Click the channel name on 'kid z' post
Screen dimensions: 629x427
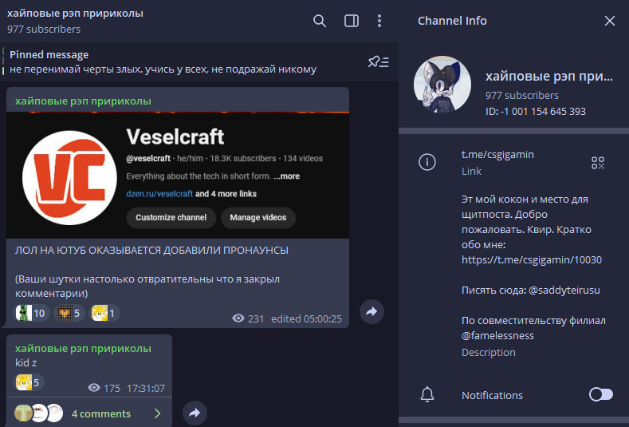pos(83,348)
